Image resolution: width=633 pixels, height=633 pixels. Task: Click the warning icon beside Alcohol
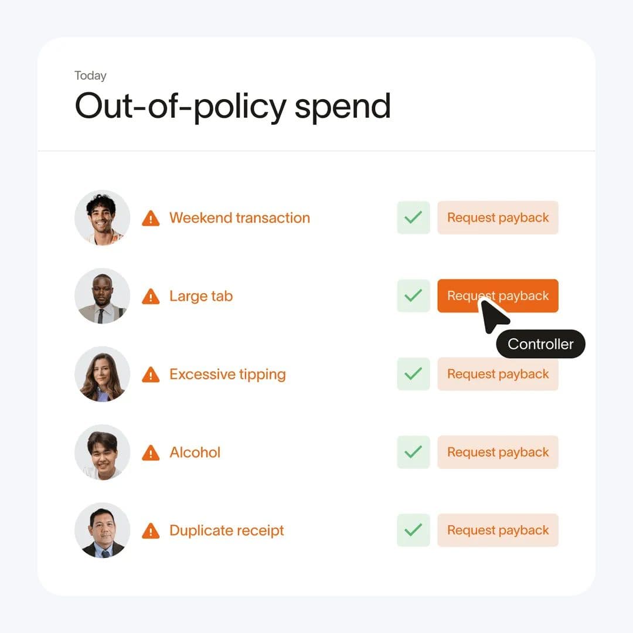coord(151,452)
